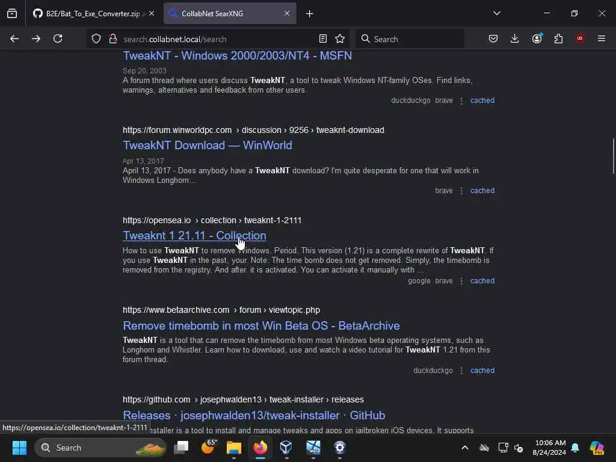Open TweakNT Download WinWorld result
Viewport: 616px width, 462px height.
point(208,146)
